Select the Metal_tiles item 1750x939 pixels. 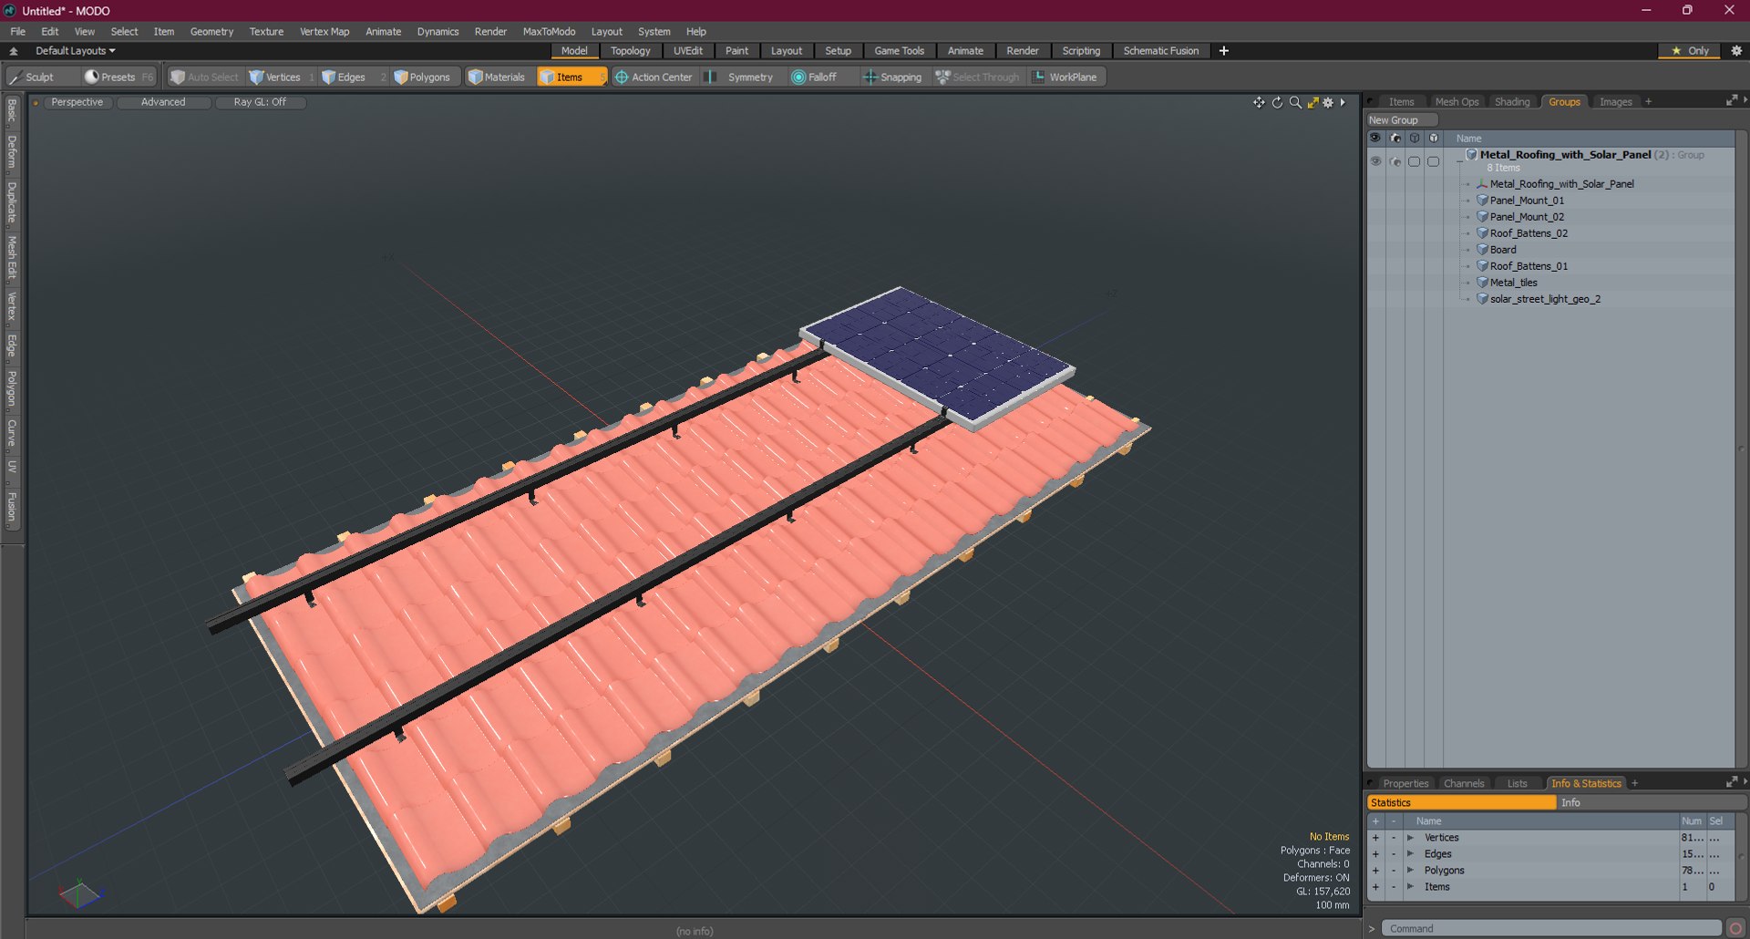(1513, 283)
